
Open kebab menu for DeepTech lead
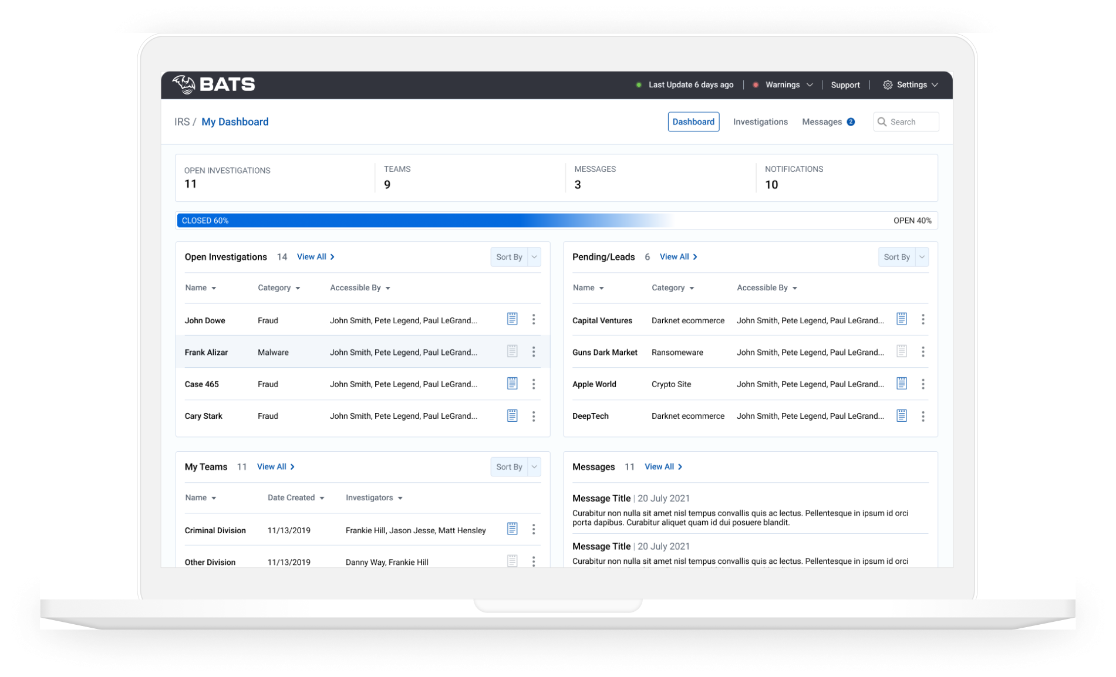click(x=922, y=416)
